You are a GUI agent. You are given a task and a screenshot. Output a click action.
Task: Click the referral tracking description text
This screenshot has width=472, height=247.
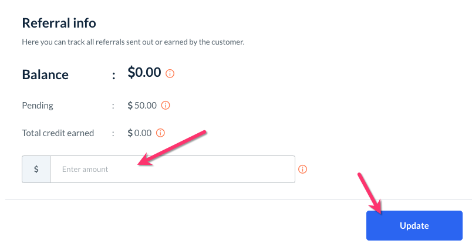click(x=133, y=42)
